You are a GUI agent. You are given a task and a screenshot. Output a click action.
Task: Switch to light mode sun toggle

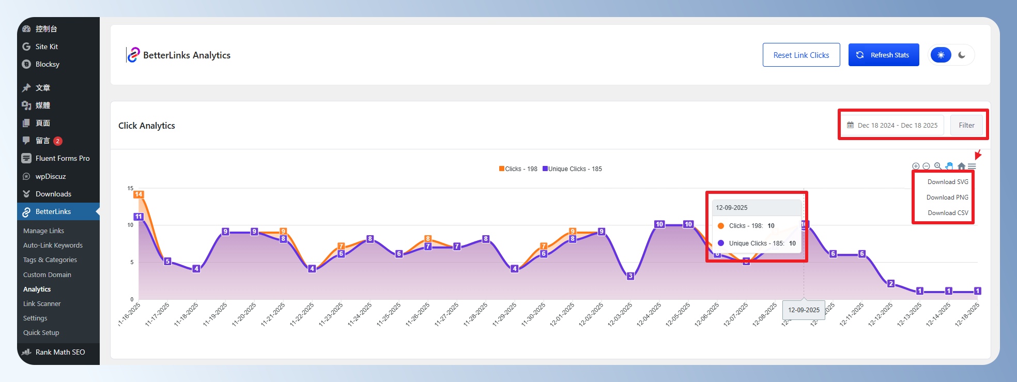(x=941, y=55)
